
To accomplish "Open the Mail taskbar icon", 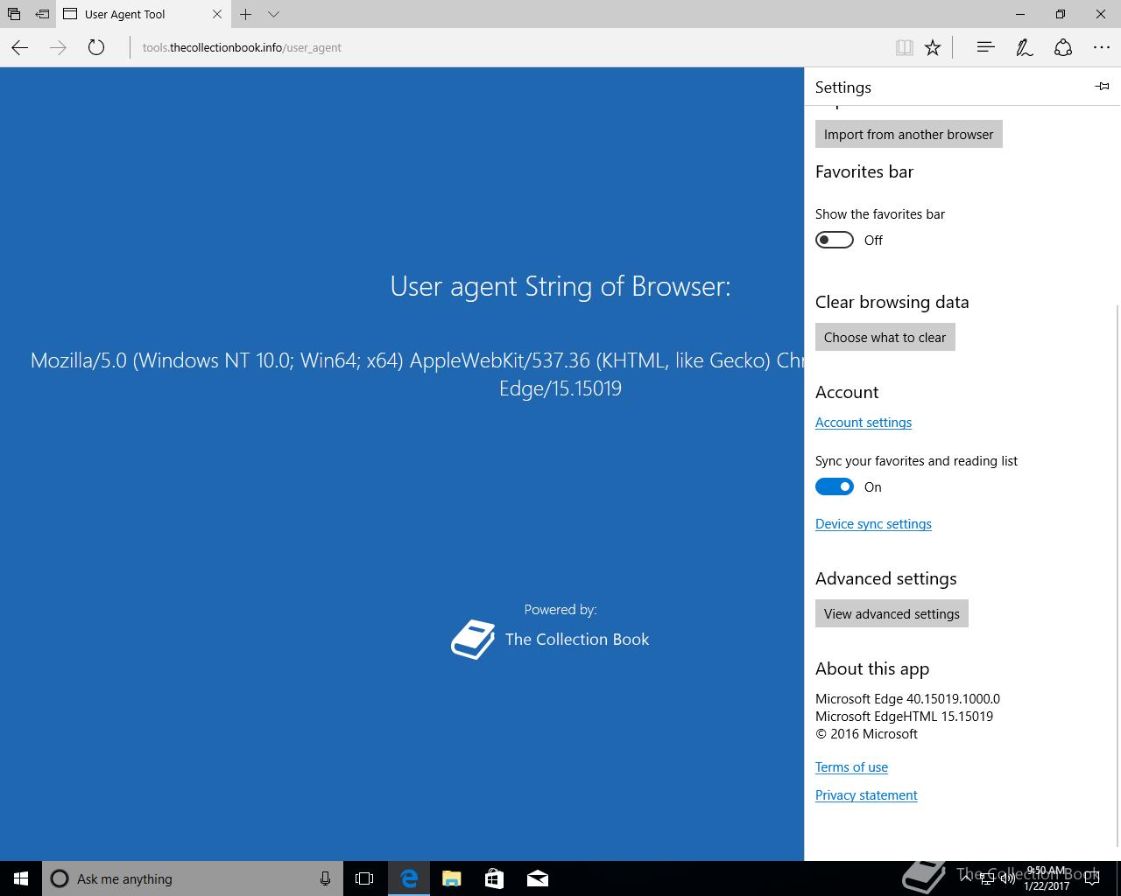I will [538, 878].
